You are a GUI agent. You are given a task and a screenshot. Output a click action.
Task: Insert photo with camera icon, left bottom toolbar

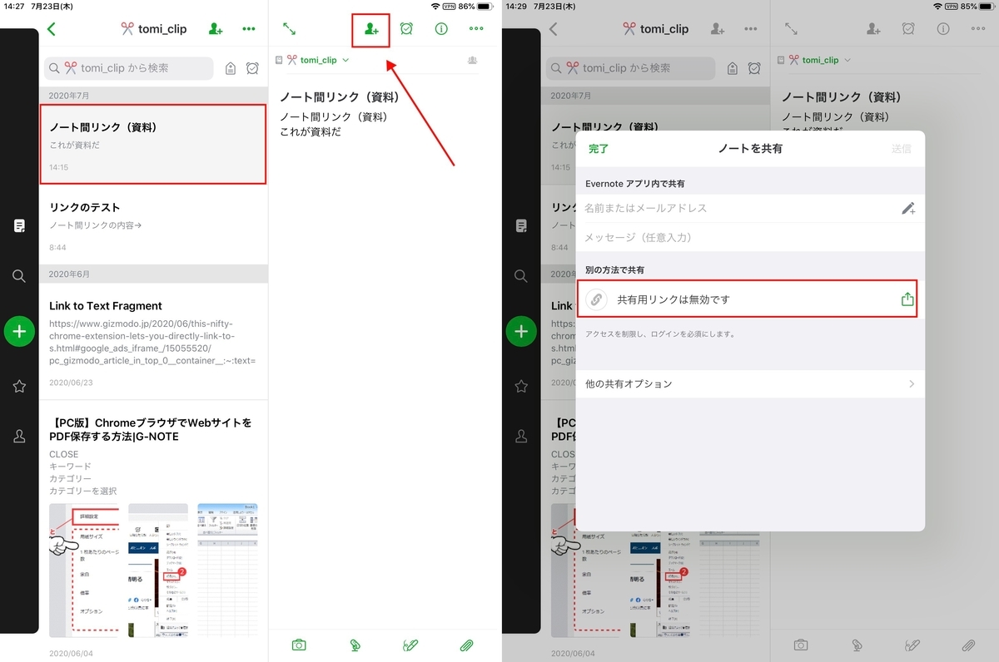point(299,645)
